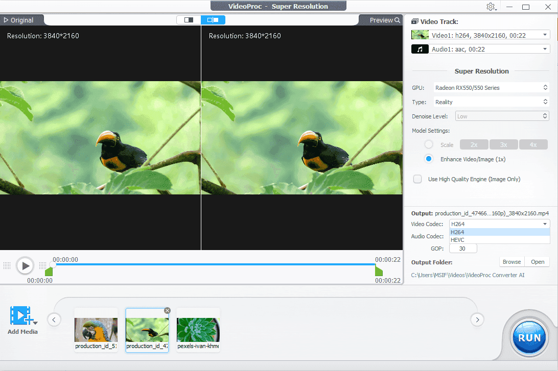Click the Original tab

point(18,20)
